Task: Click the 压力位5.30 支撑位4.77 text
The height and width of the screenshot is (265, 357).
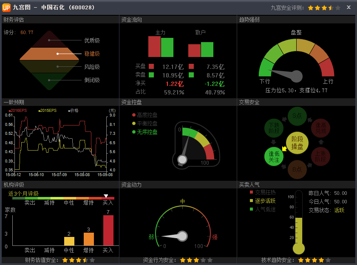Action: pos(296,91)
